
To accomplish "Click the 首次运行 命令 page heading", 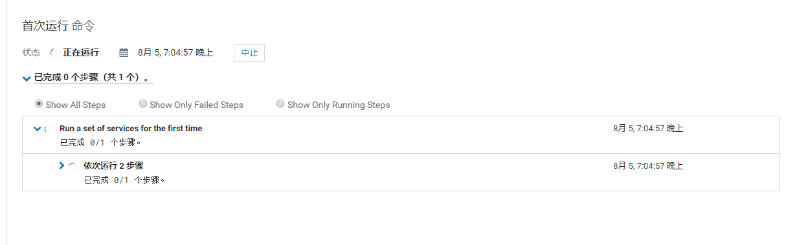I will pos(59,26).
